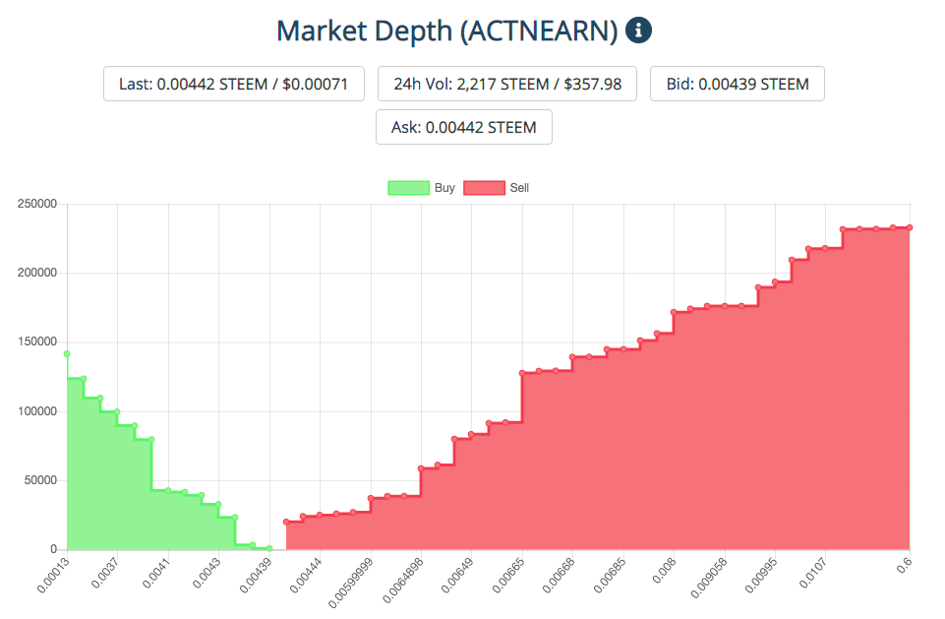
Task: Click the 0.00439 x-axis label
Action: pos(256,575)
